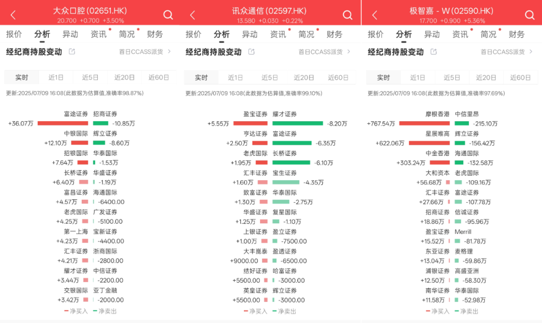Switch to 异动 tab in 大众口腔 panel
Screen dimensions: 542x323
click(70, 34)
